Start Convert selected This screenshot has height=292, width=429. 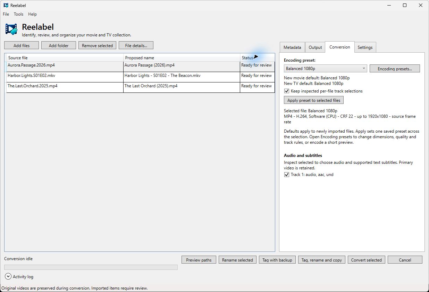[367, 260]
